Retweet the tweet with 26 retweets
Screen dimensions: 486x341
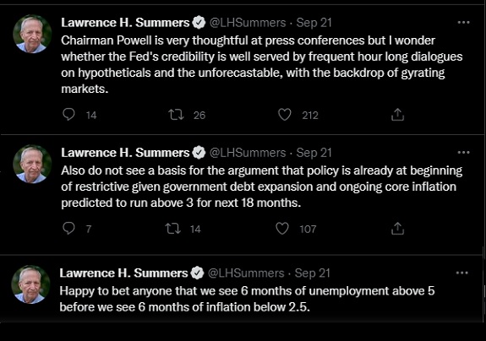coord(176,115)
